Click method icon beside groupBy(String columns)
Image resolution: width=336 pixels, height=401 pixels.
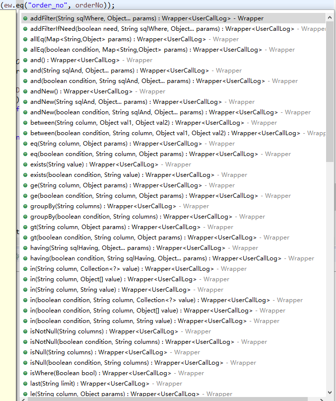tap(25, 206)
